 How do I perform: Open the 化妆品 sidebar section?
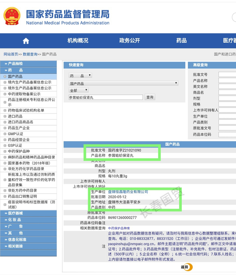[28, 220]
